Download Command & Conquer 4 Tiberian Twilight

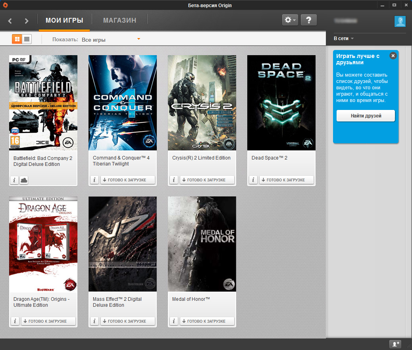click(x=128, y=180)
